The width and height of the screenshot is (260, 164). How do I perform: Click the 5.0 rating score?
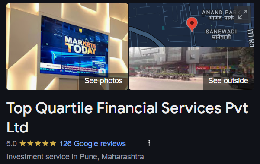click(x=11, y=144)
